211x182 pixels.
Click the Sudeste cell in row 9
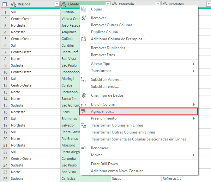click(x=35, y=65)
